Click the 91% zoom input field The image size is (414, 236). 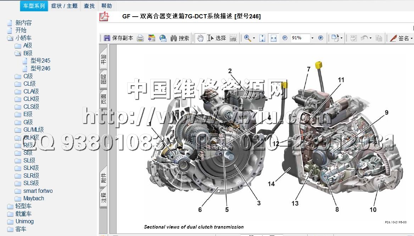click(x=300, y=38)
